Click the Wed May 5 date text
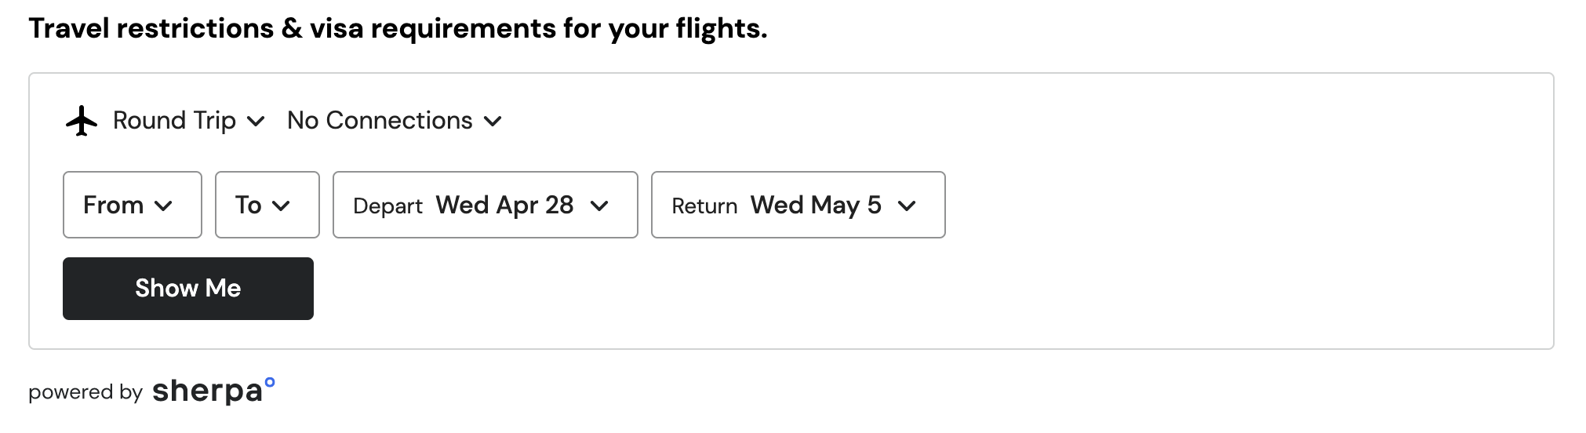The image size is (1586, 433). tap(816, 206)
